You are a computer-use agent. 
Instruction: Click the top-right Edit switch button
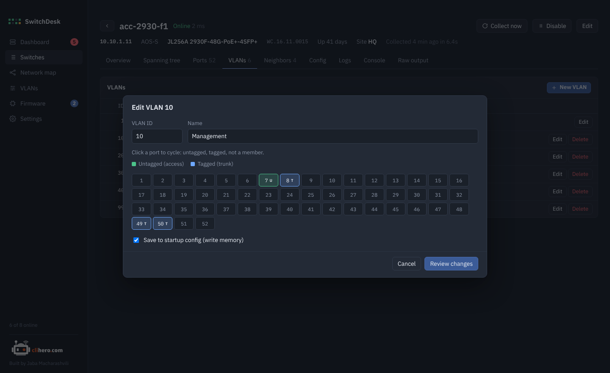[x=587, y=26]
